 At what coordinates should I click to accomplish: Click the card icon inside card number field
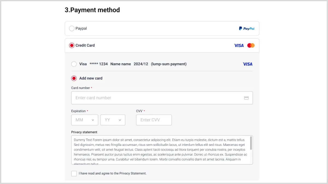[246, 97]
